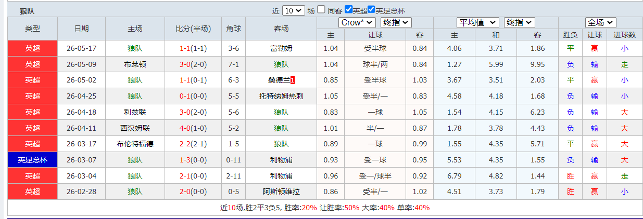Screen dimensions: 643x219
Task: Click home odds 6.79
Action: [455, 176]
